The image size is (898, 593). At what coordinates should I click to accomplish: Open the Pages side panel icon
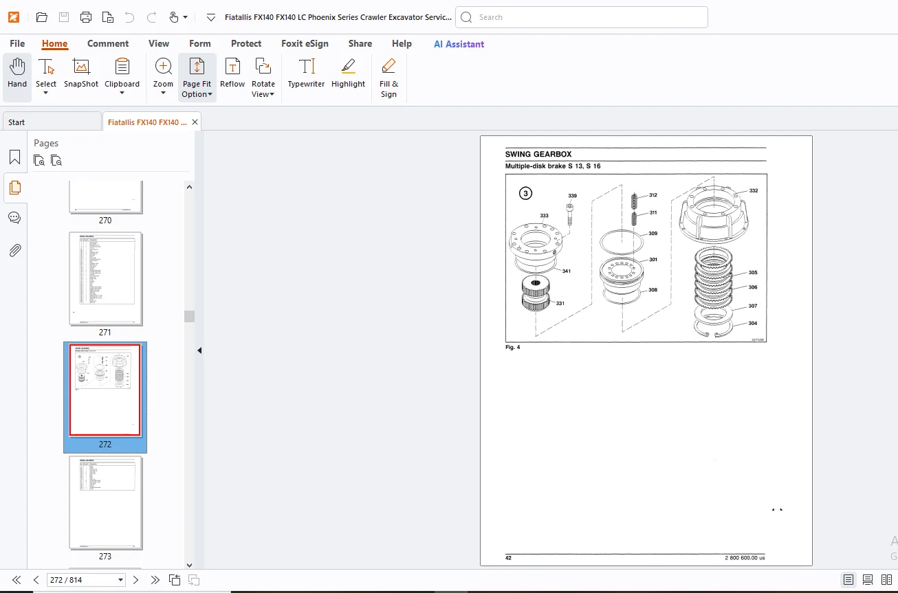[x=14, y=188]
